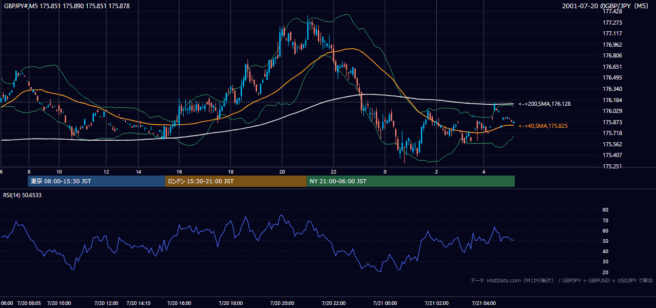This screenshot has height=308, width=656.
Task: Click price axis value 177.273
Action: pyautogui.click(x=613, y=23)
